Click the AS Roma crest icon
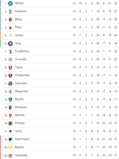 pos(10,27)
